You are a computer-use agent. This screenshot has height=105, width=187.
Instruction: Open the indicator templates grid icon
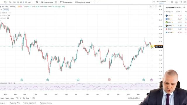click(56, 2)
